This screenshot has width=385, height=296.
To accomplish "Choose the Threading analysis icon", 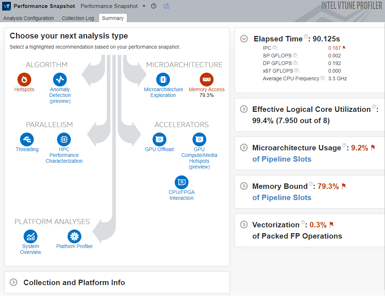I will (x=27, y=139).
